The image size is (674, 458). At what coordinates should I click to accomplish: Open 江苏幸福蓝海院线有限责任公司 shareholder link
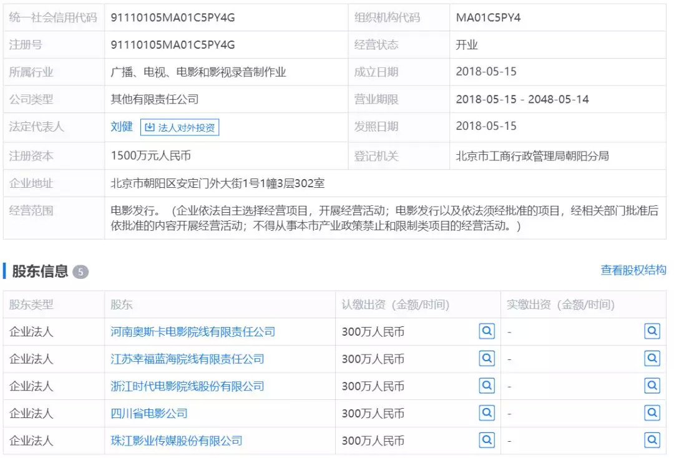pyautogui.click(x=187, y=359)
